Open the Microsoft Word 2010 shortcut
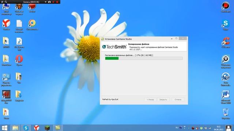The width and height of the screenshot is (234, 131). (x=226, y=97)
